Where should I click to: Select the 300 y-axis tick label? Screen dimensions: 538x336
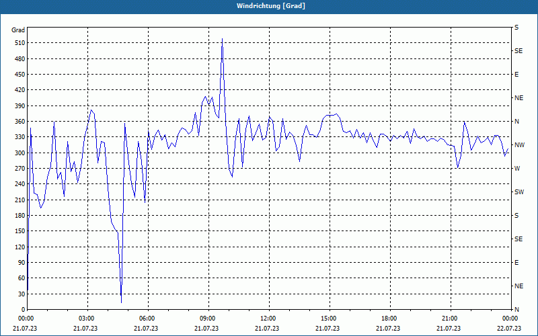[20, 153]
